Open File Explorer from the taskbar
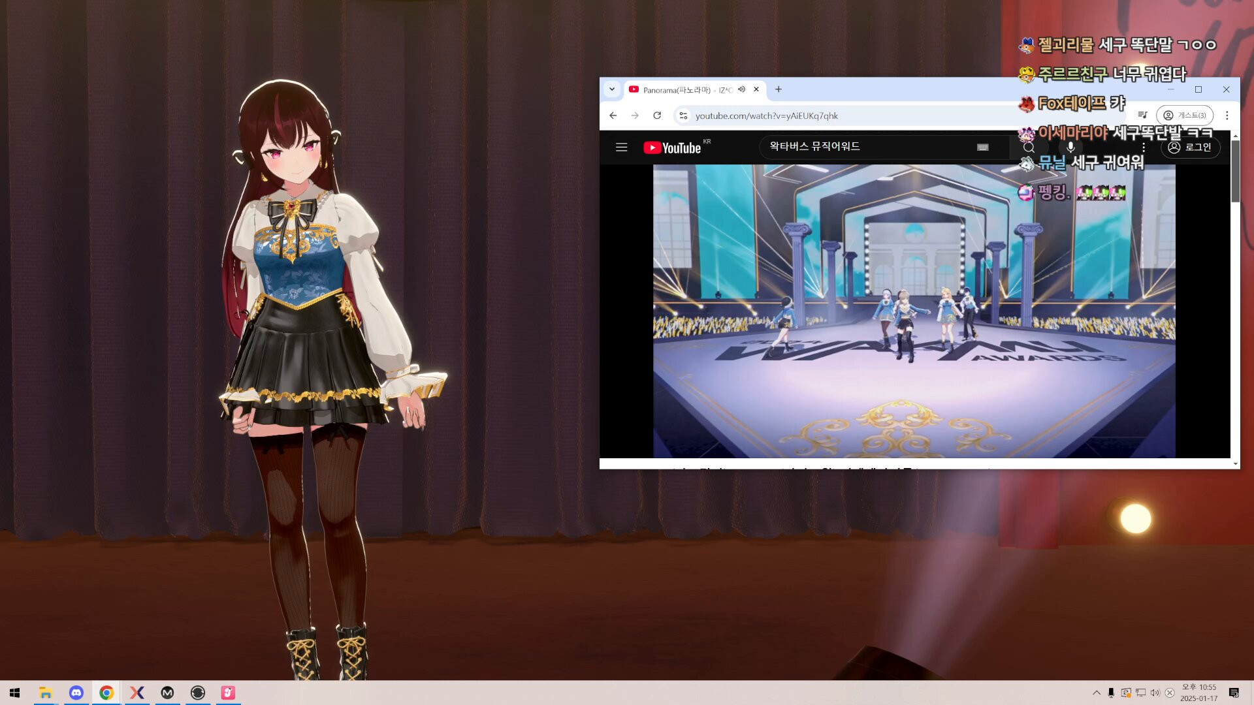Image resolution: width=1254 pixels, height=705 pixels. click(x=46, y=693)
